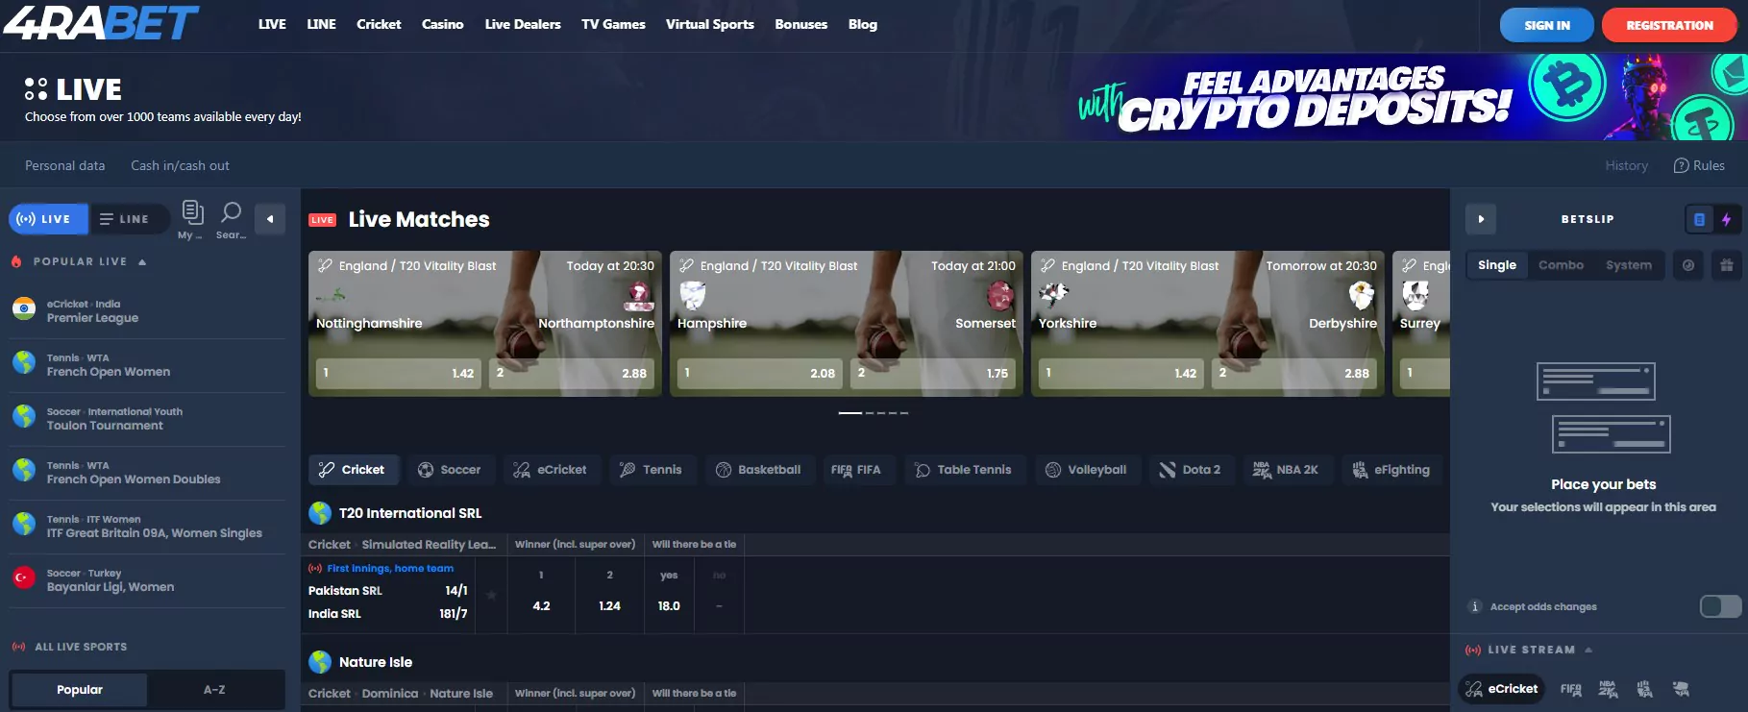Filter by FIFA sport chip
Image resolution: width=1748 pixels, height=712 pixels.
857,470
